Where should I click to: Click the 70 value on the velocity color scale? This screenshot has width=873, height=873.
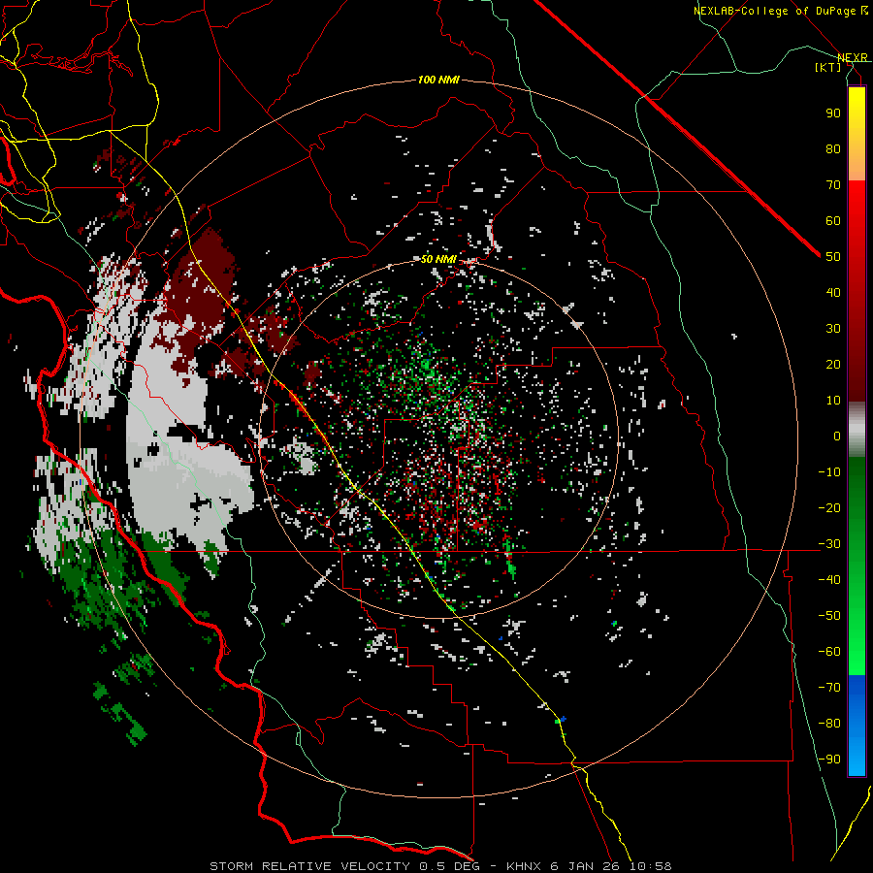click(x=833, y=185)
